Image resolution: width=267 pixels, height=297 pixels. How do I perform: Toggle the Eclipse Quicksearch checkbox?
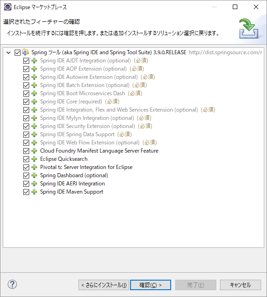click(26, 159)
